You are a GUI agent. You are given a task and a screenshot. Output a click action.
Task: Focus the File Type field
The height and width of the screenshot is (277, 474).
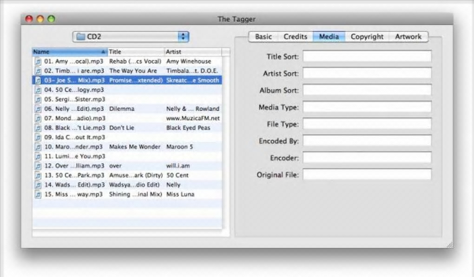tap(367, 124)
